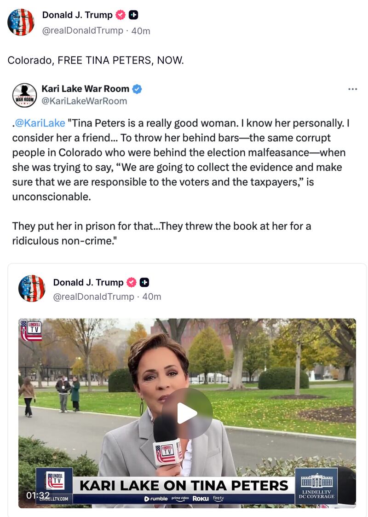Screen dimensions: 368x517
Task: Open the @realDonaldTrump handle at top
Action: [83, 31]
